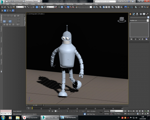
Task: Open the Modifier List dropdown
Action: (139, 20)
